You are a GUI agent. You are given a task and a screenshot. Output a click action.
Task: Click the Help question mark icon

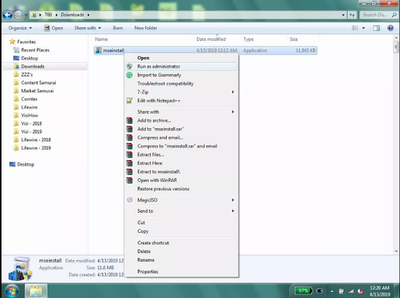coord(390,28)
